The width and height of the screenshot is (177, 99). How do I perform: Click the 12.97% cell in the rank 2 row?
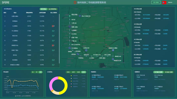tap(42, 21)
